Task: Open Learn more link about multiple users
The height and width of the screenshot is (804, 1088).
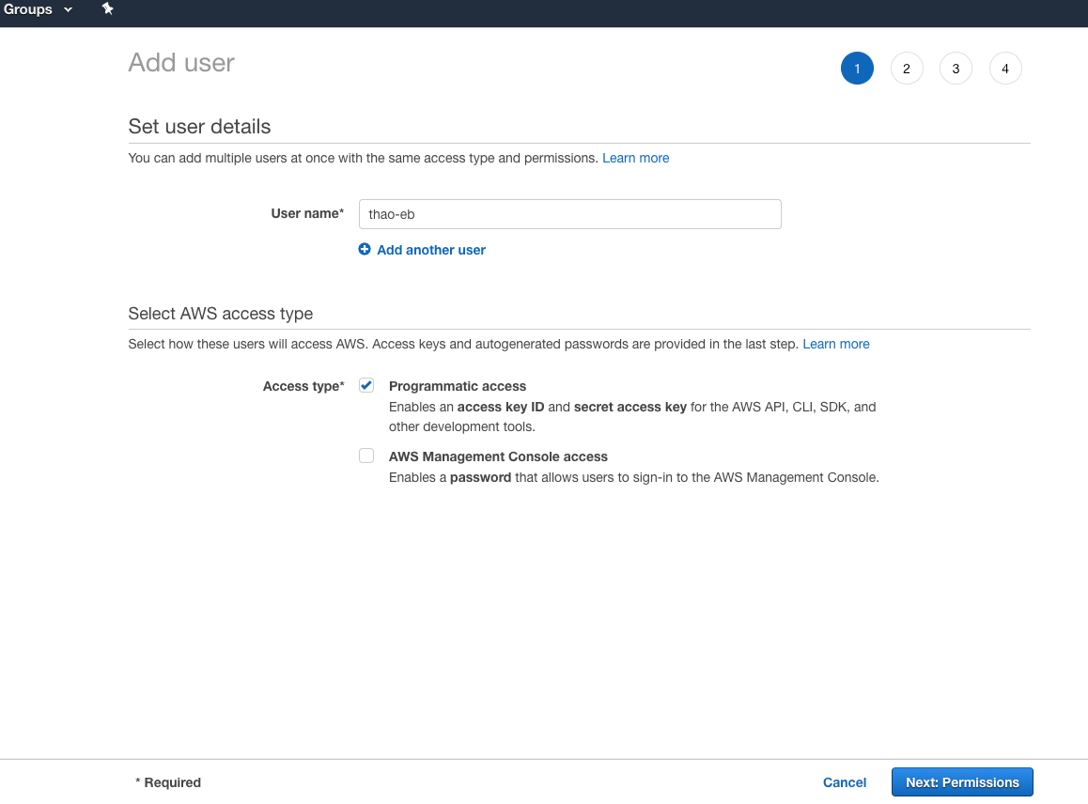Action: coord(635,158)
